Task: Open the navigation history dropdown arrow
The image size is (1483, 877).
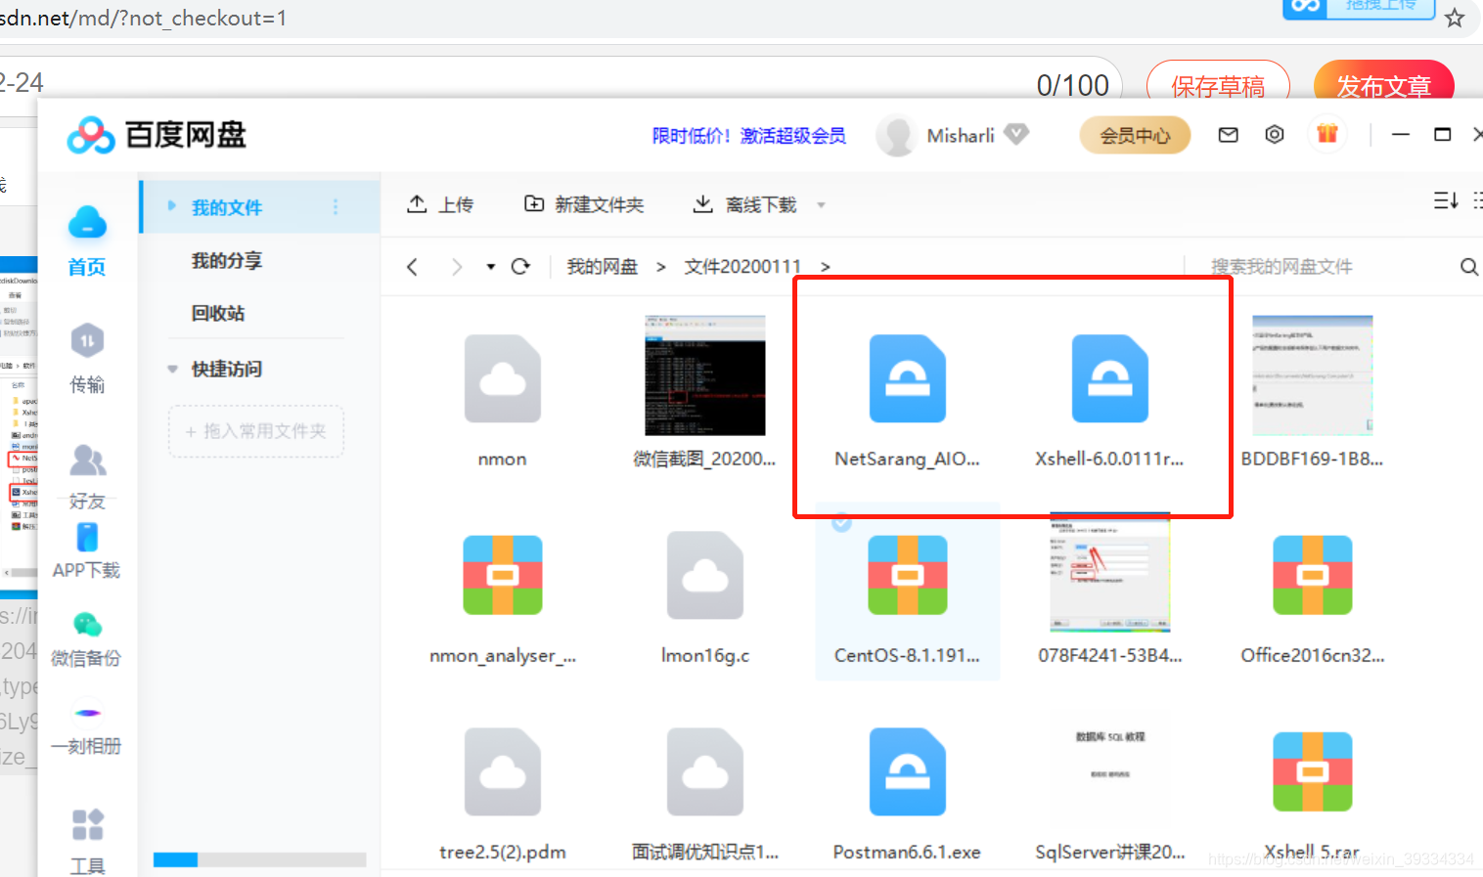Action: coord(491,267)
